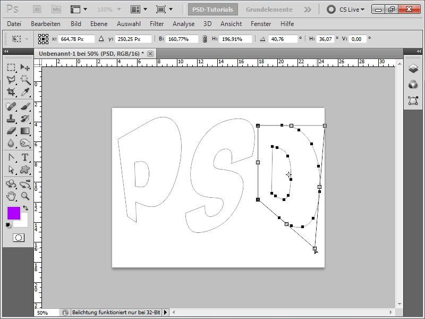Activate the Pen tool
Viewport: 425px width, 319px height.
[x=11, y=157]
